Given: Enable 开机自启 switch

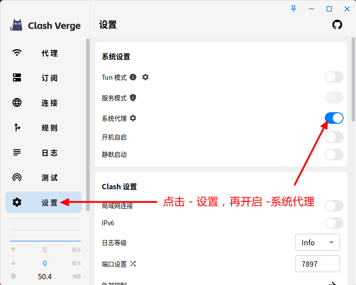Looking at the screenshot, I should coord(334,137).
